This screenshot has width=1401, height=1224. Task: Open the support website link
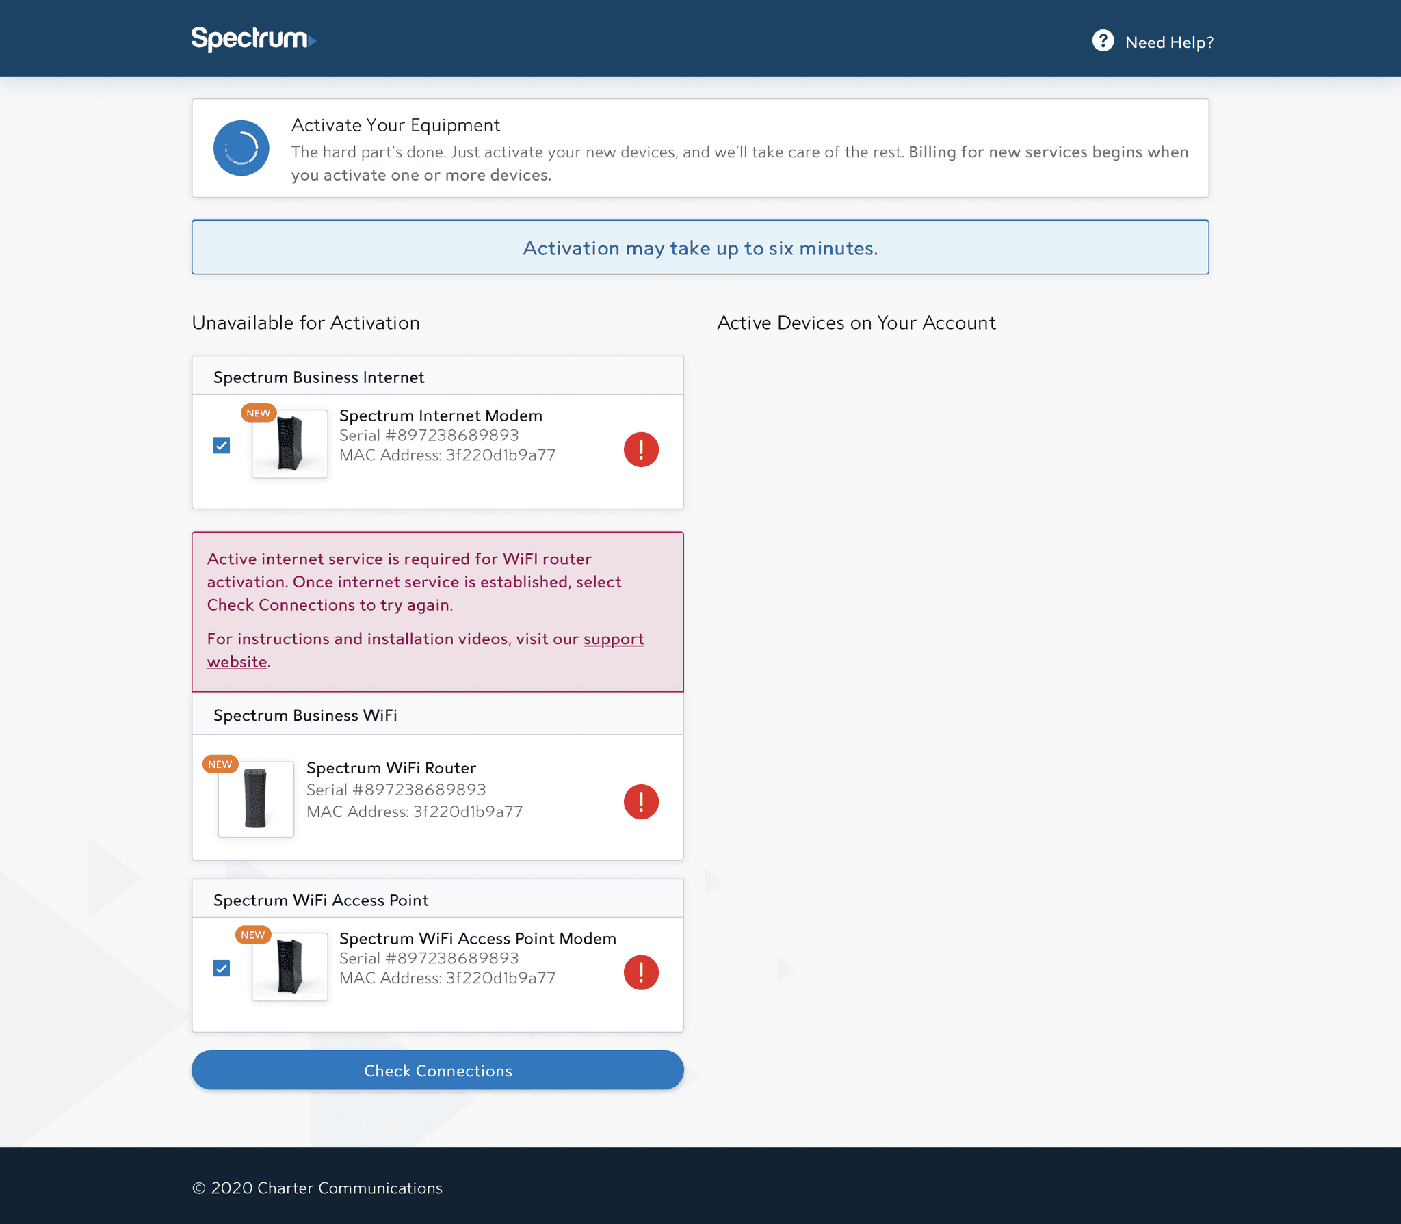(x=613, y=639)
